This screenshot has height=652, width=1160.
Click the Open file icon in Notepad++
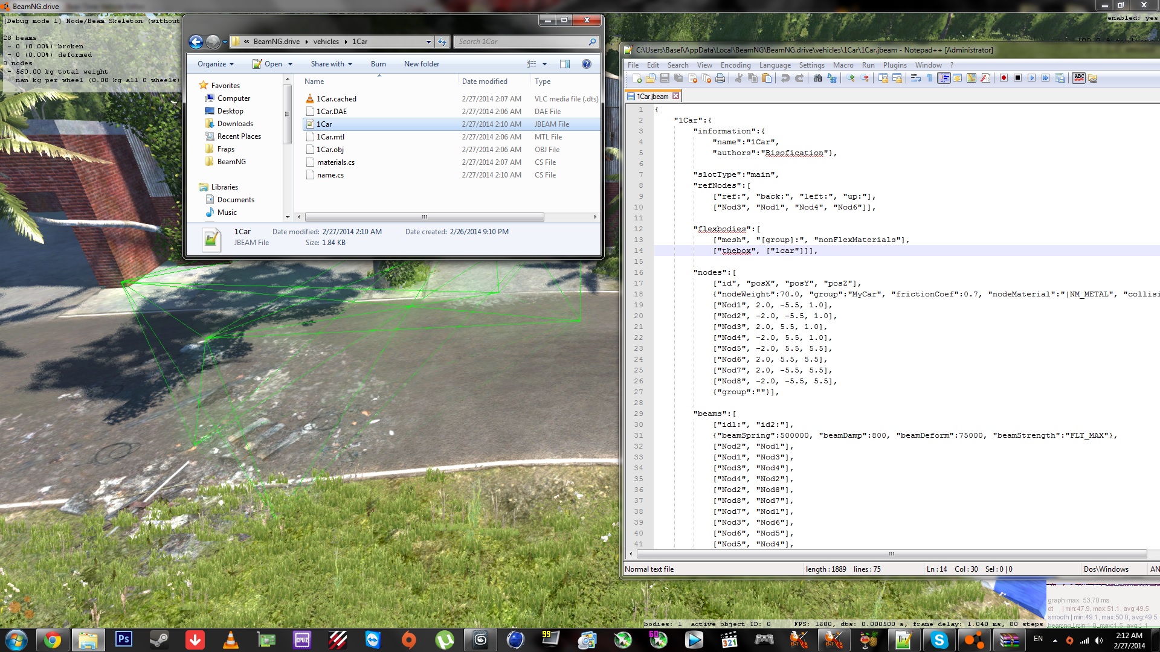point(651,78)
